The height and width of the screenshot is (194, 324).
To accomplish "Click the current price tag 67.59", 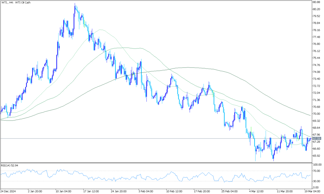I will pyautogui.click(x=316, y=138).
